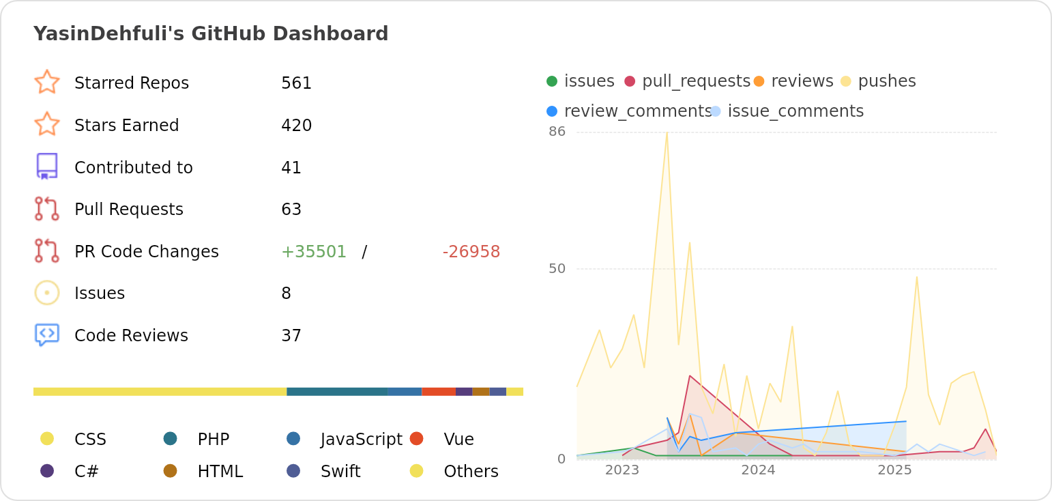
Task: Click the green +35501 additions value
Action: 314,252
